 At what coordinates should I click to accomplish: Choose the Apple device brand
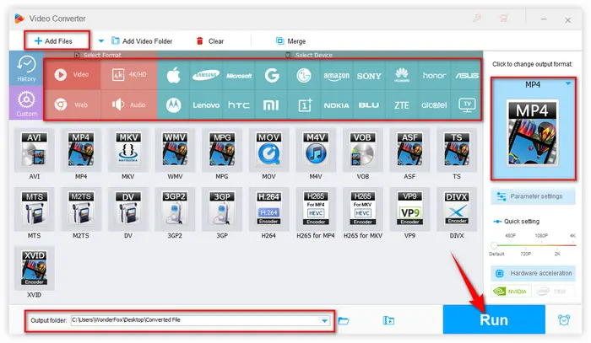pyautogui.click(x=173, y=75)
